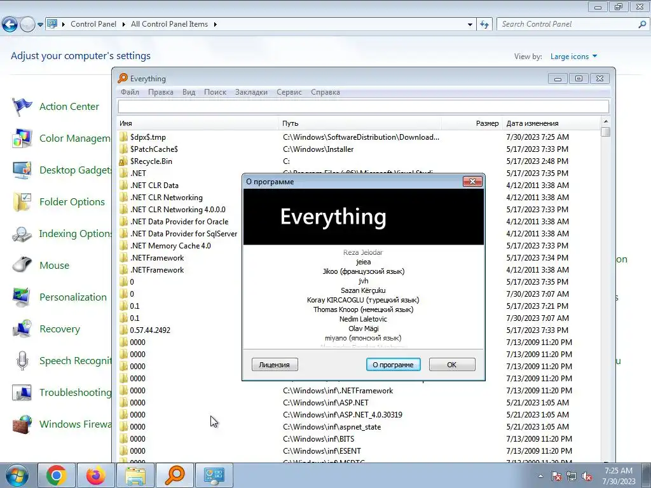Switch to Everything taskbar icon
The height and width of the screenshot is (488, 651).
[174, 475]
